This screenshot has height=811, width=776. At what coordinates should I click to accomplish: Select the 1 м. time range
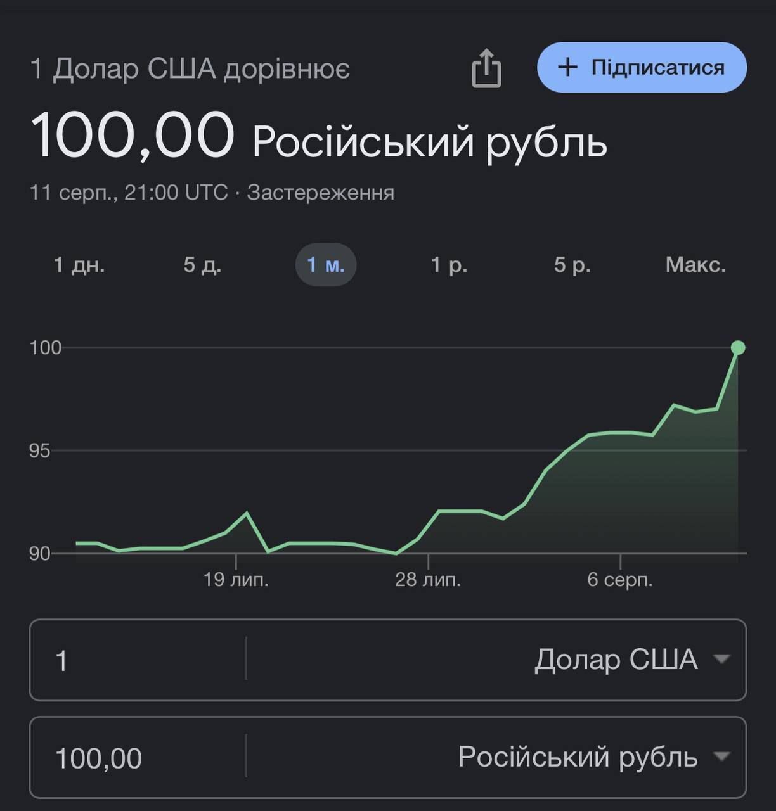pyautogui.click(x=326, y=264)
